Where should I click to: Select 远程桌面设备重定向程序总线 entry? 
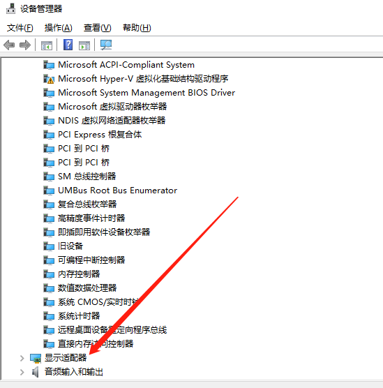coord(112,330)
